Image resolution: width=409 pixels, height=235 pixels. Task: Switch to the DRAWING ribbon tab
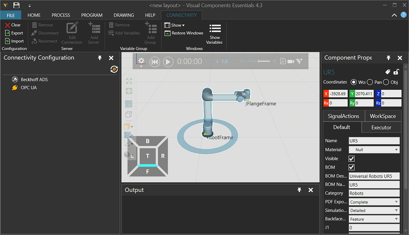[124, 15]
